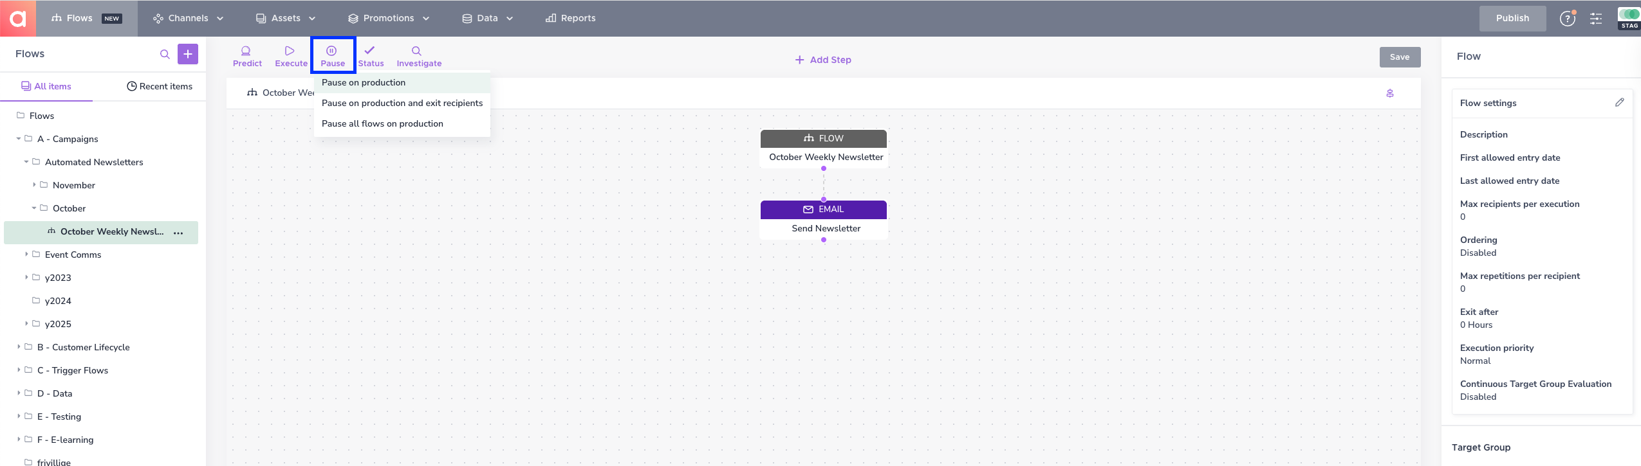Image resolution: width=1641 pixels, height=466 pixels.
Task: Select Pause on production and exit recipients
Action: pyautogui.click(x=402, y=103)
